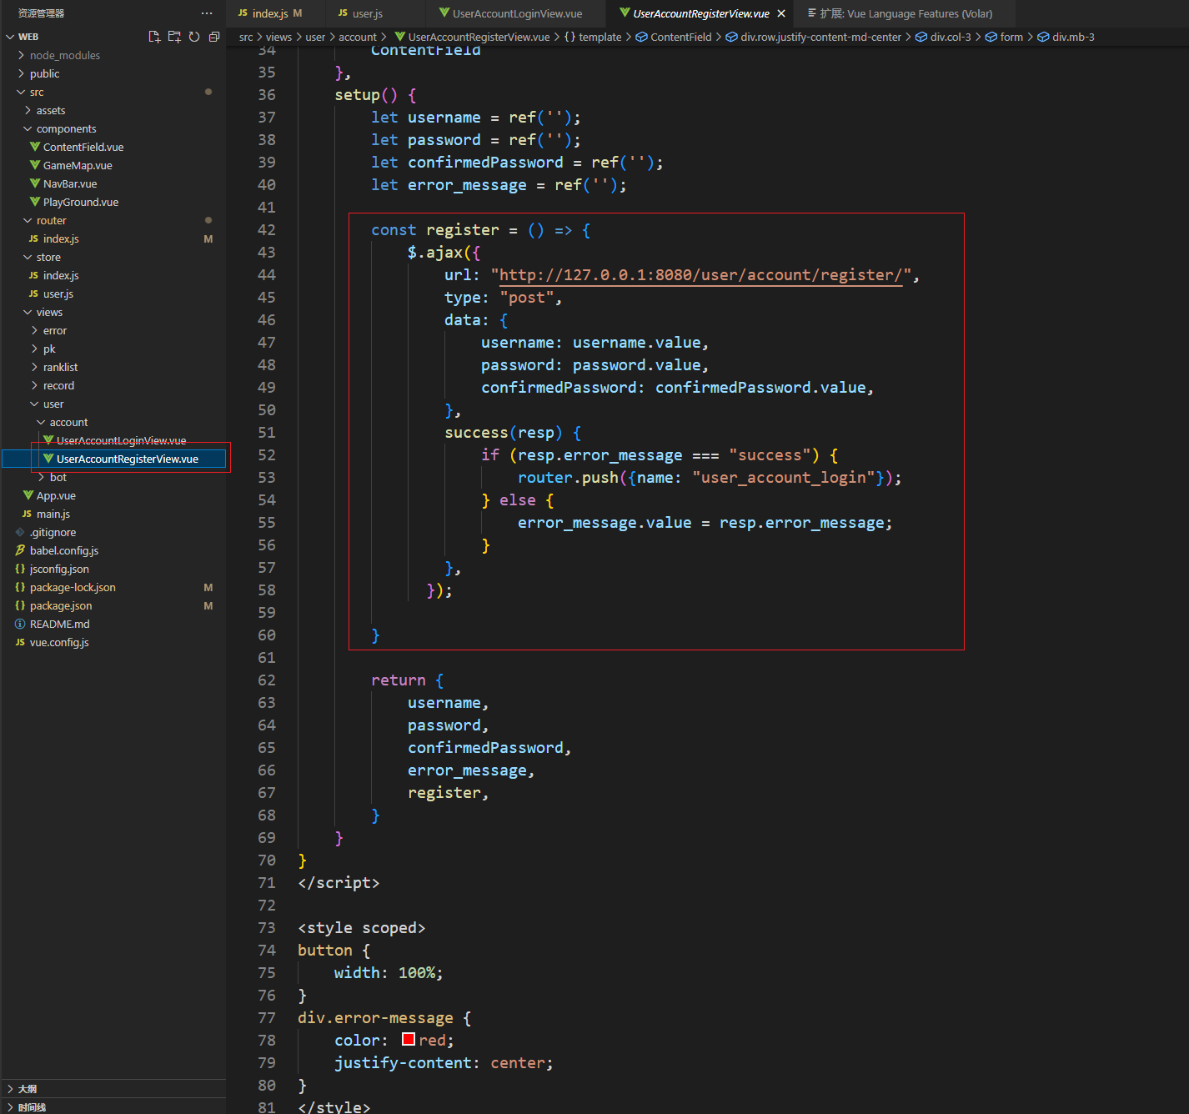Viewport: 1189px width, 1114px height.
Task: Click the word 'setup' on line 36
Action: pyautogui.click(x=358, y=95)
